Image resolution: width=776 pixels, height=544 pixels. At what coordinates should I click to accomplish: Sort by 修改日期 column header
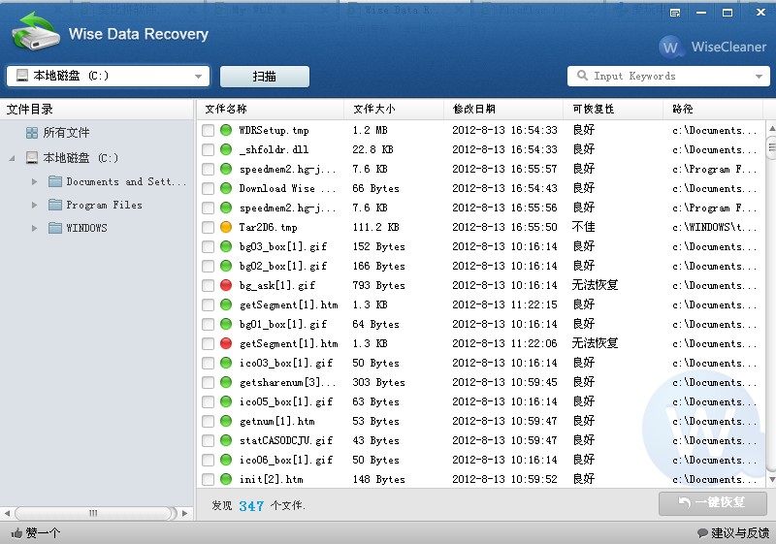(473, 109)
